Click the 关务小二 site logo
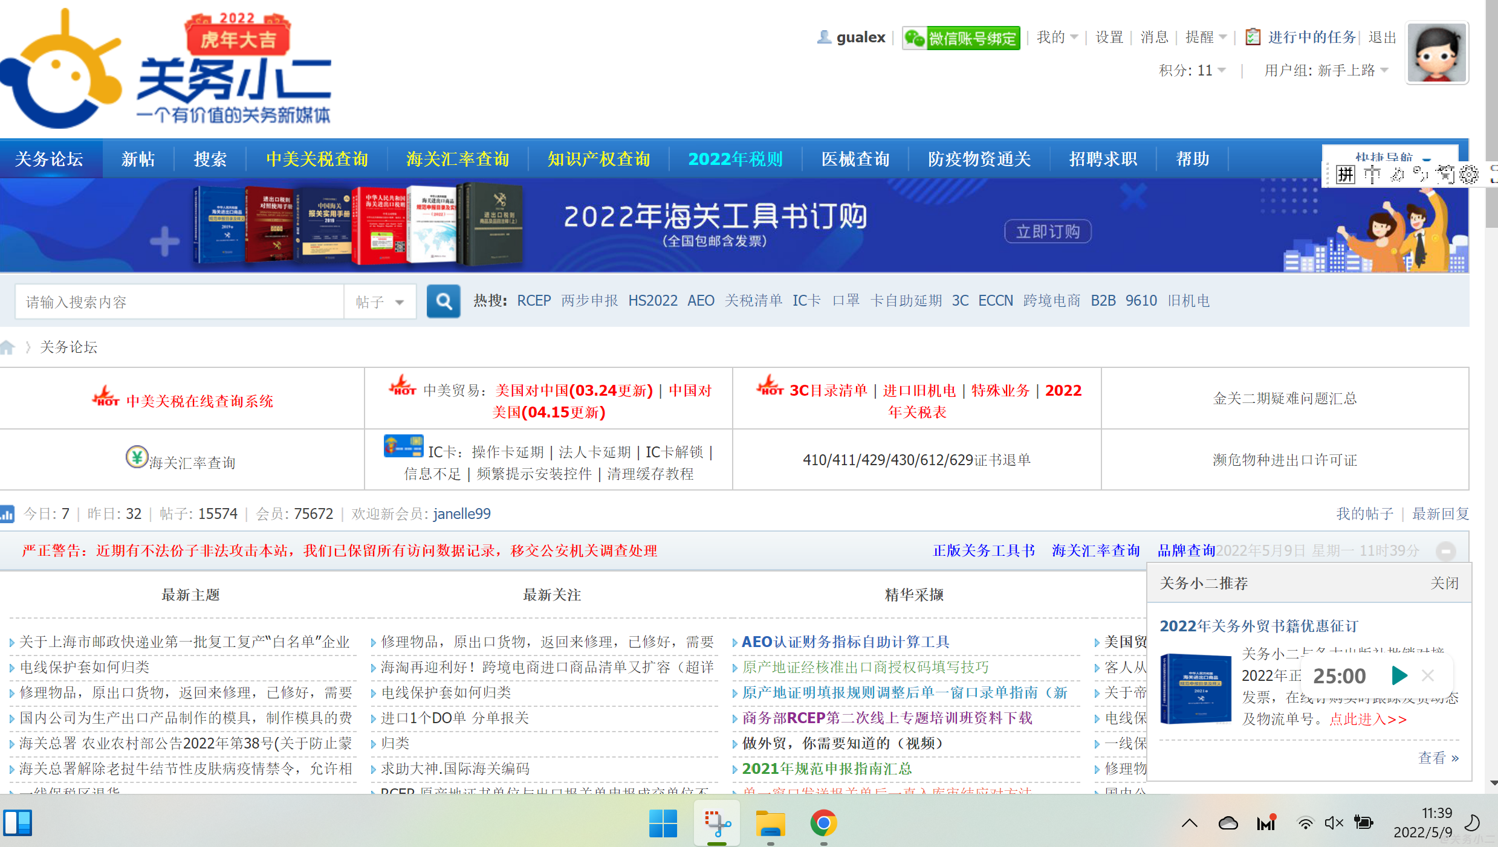1498x847 pixels. pyautogui.click(x=166, y=68)
